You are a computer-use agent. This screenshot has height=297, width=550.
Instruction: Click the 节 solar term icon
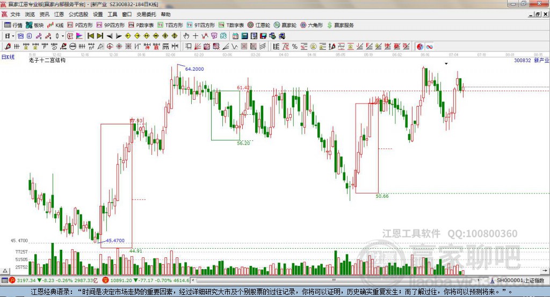[214, 36]
